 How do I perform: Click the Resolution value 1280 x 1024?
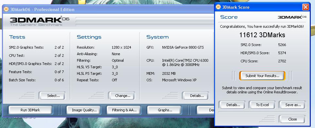121,47
